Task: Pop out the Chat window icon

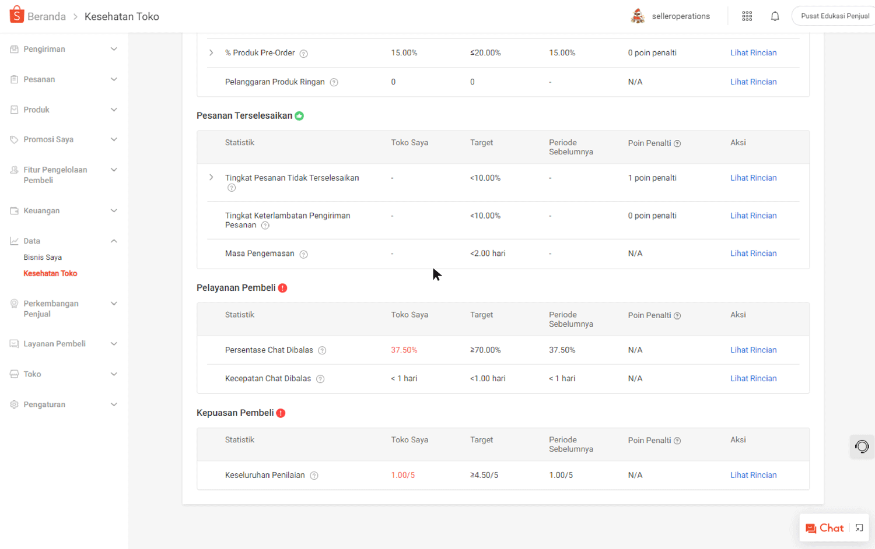Action: [859, 528]
